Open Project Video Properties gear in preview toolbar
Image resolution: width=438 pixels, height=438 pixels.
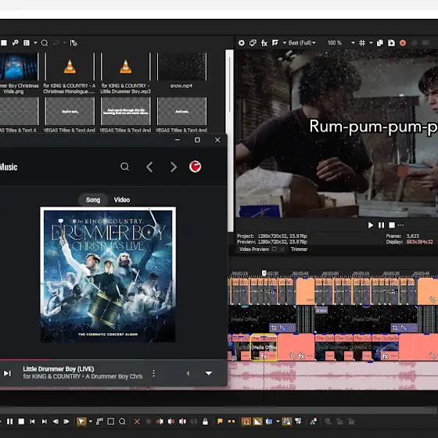click(x=242, y=43)
